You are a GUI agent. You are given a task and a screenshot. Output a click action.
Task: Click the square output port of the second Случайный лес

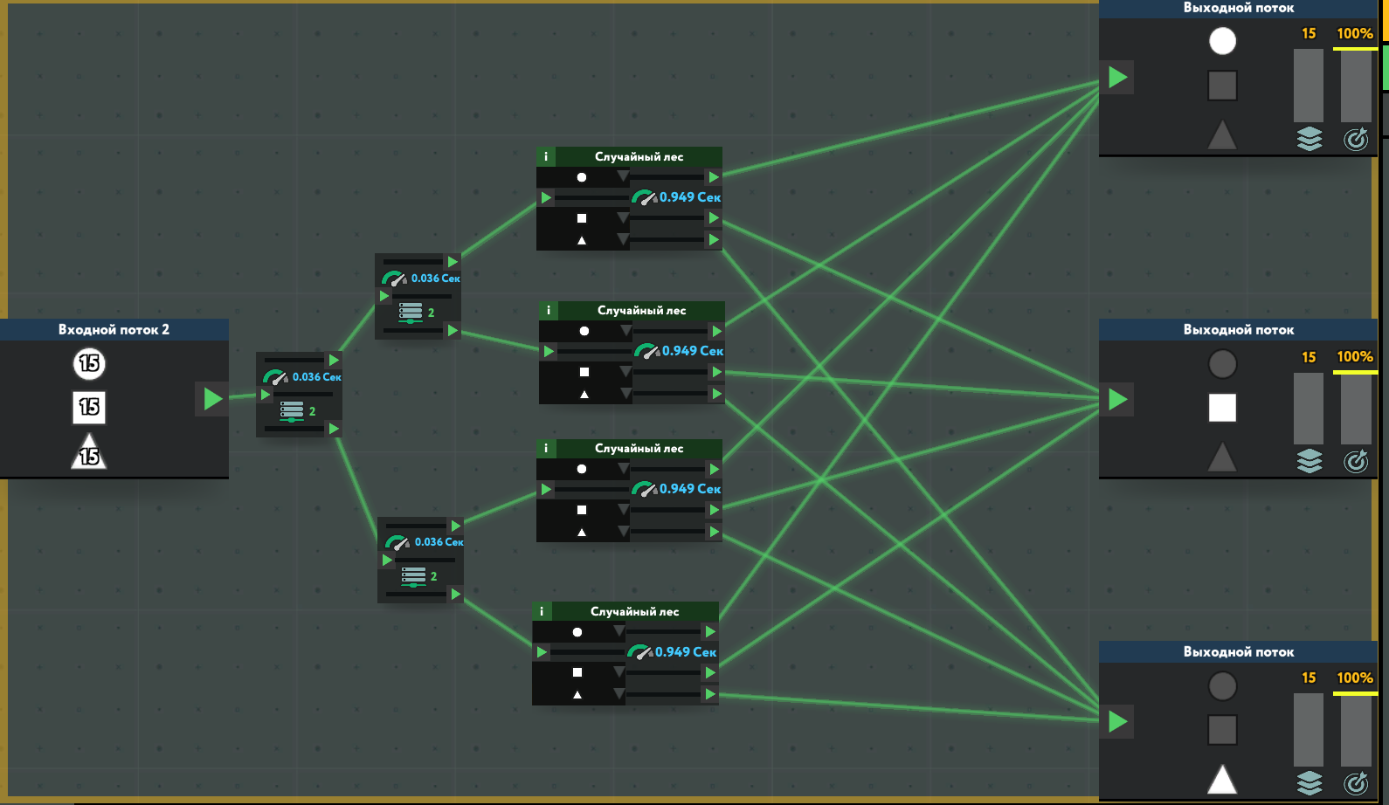tap(716, 372)
